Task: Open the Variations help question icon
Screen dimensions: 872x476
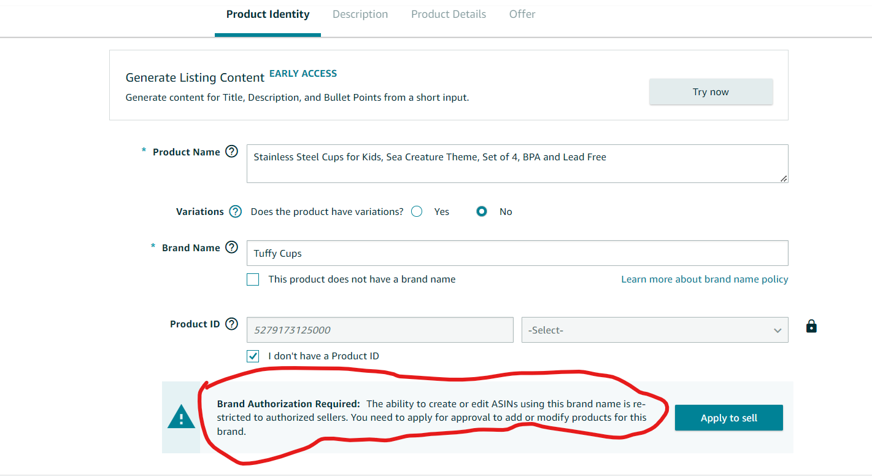Action: tap(235, 211)
